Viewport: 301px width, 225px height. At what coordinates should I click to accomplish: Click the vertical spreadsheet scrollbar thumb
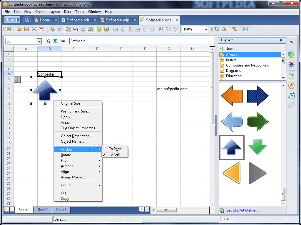[212, 88]
